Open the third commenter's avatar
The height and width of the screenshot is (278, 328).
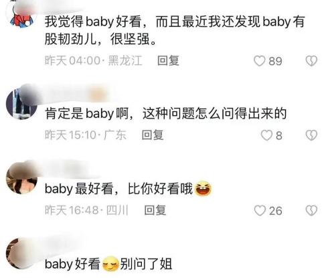[x=21, y=178]
